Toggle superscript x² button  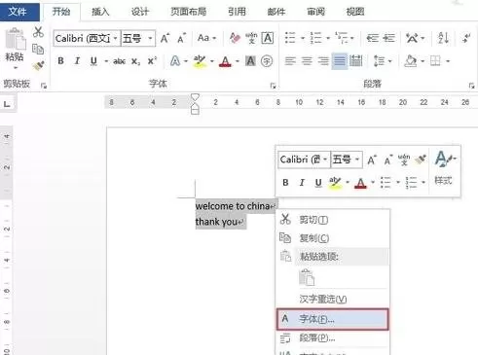pos(152,61)
